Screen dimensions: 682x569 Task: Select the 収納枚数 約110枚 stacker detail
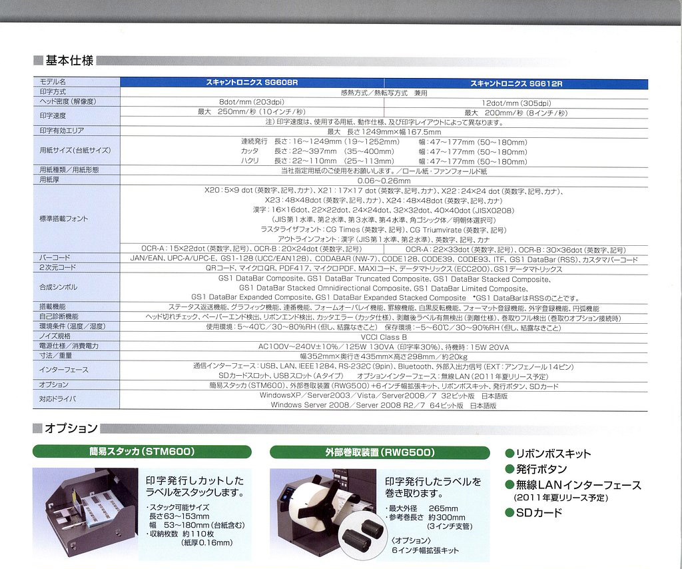pos(180,534)
